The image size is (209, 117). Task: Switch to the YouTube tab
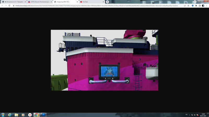(92, 2)
